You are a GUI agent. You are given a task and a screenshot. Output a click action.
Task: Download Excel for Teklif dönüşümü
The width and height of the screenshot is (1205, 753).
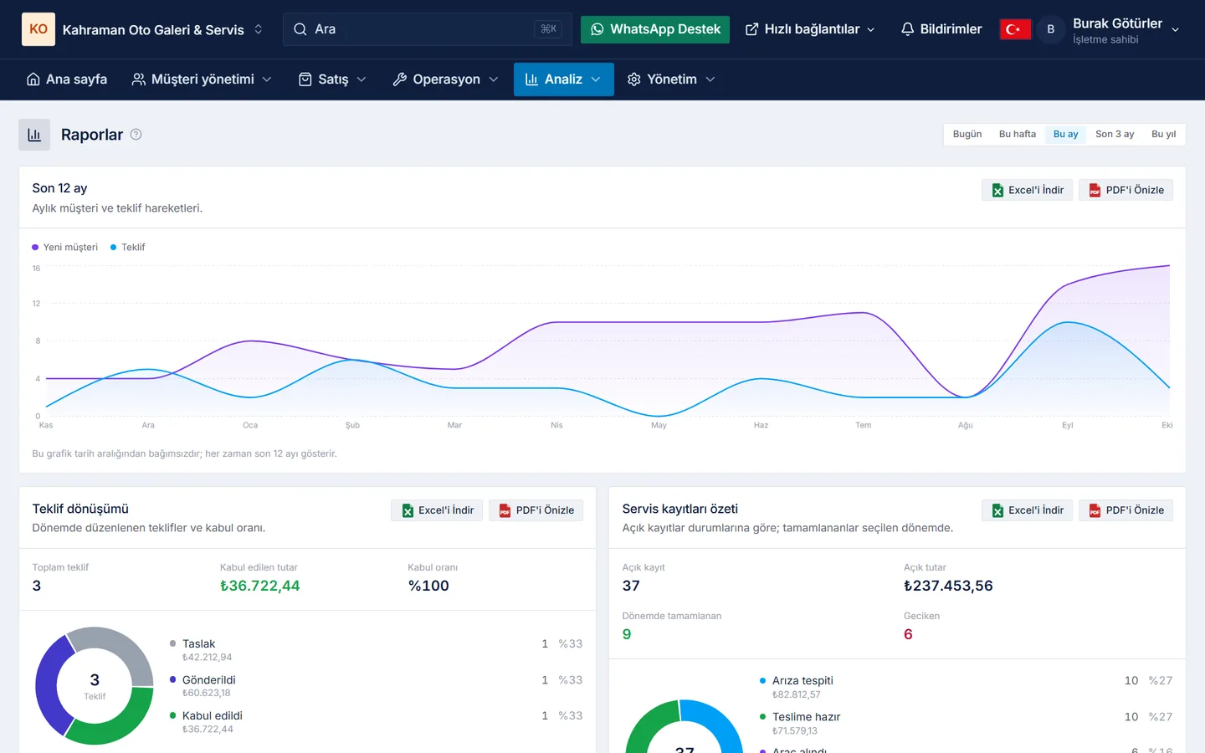point(437,510)
